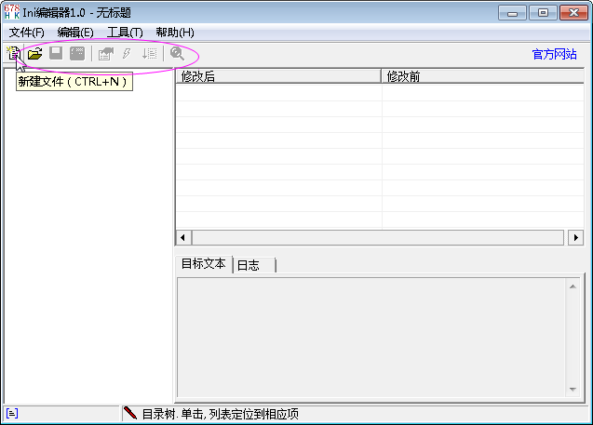Click the lightning bolt toolbar icon
The height and width of the screenshot is (425, 593).
127,54
